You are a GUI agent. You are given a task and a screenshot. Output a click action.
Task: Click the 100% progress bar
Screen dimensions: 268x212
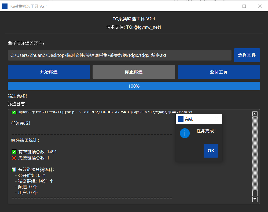click(134, 86)
